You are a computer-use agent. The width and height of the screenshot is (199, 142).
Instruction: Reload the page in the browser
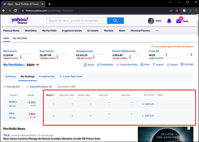(x=15, y=11)
